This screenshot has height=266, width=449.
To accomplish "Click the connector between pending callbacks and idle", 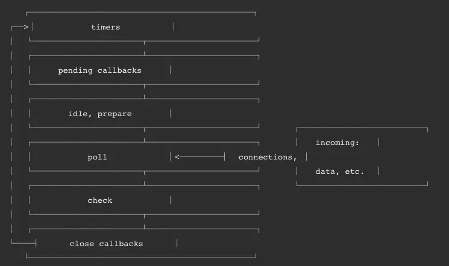I will 144,91.
